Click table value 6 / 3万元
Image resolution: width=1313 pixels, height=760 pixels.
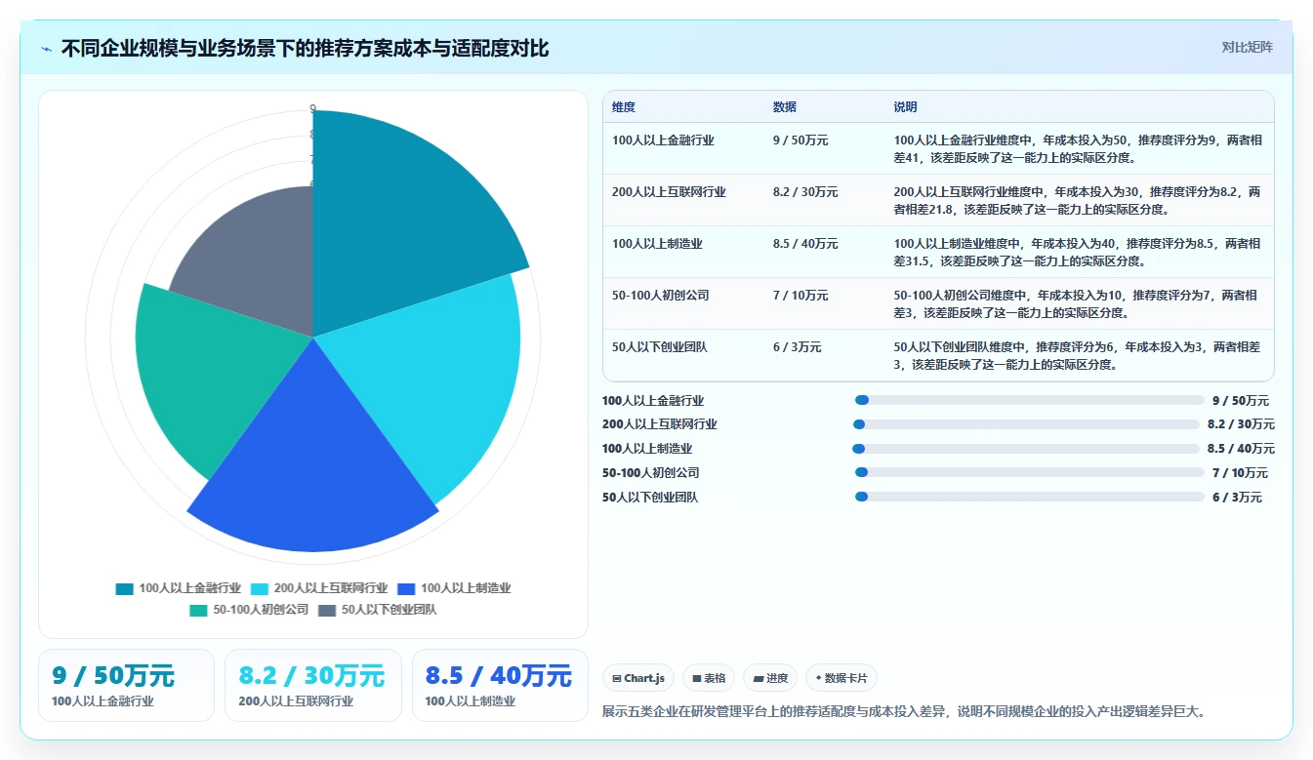tap(797, 347)
